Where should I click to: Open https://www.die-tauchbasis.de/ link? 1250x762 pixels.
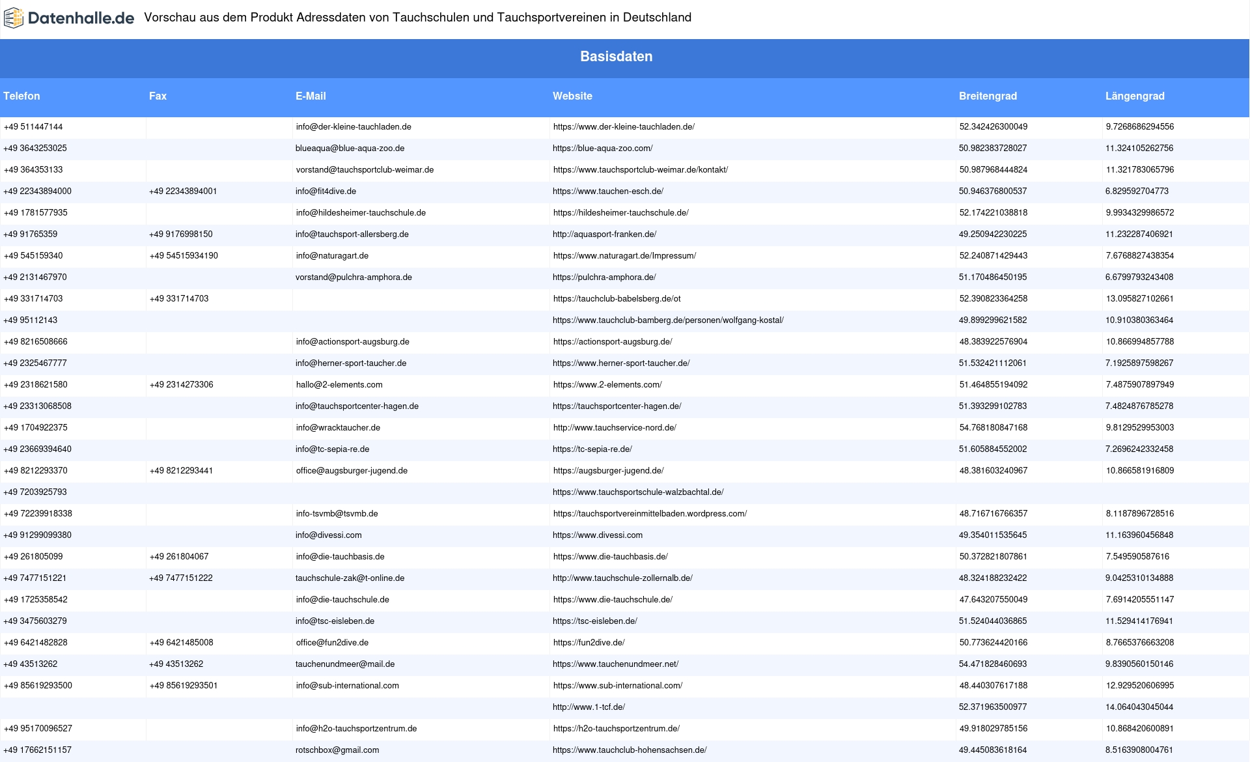pos(611,557)
